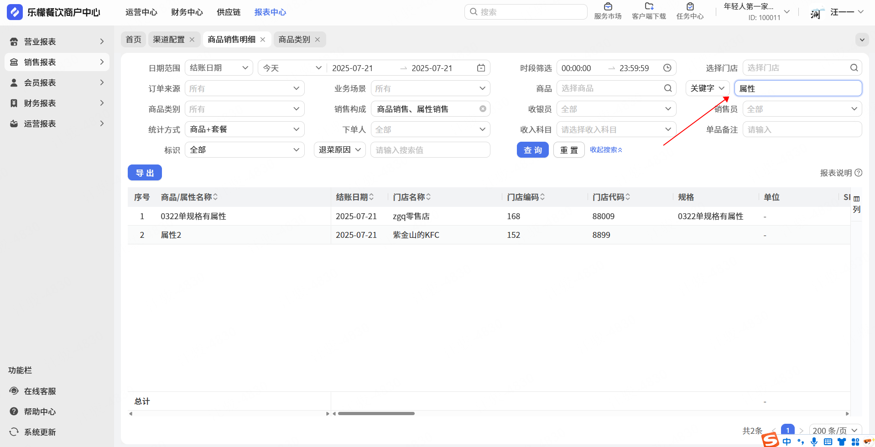Sort by 门店名称 column arrows
Screen dimensions: 875x447
428,197
